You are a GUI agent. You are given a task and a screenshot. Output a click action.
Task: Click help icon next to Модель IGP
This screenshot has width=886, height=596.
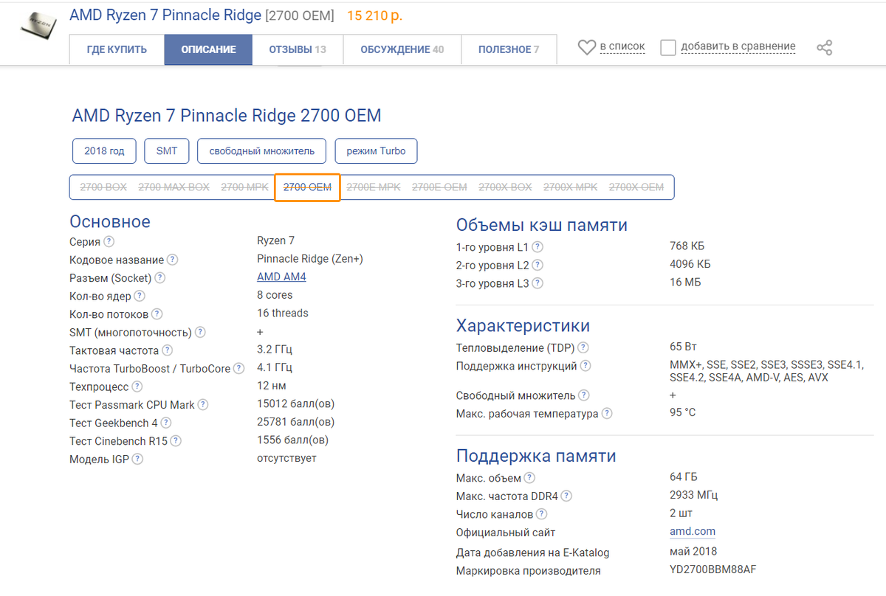(x=137, y=459)
